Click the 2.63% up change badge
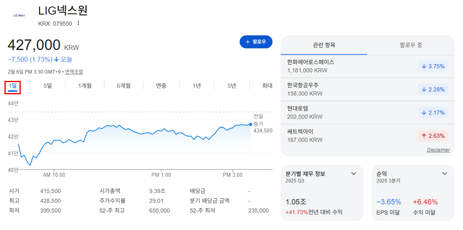 click(433, 136)
